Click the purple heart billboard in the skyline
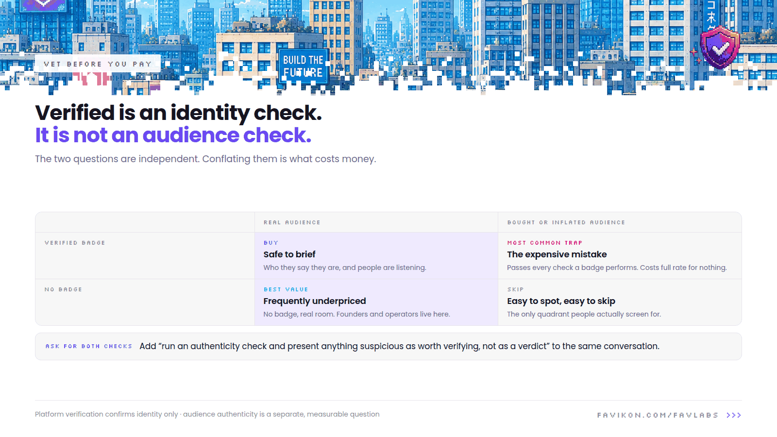The width and height of the screenshot is (777, 437). coord(44,5)
